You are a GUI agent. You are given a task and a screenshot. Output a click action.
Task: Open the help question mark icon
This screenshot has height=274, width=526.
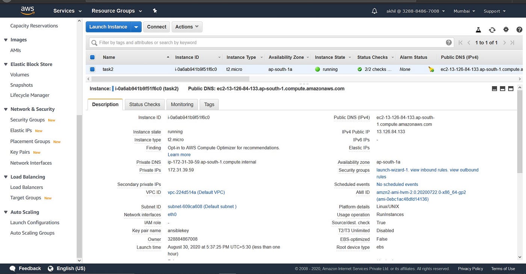pos(519,30)
